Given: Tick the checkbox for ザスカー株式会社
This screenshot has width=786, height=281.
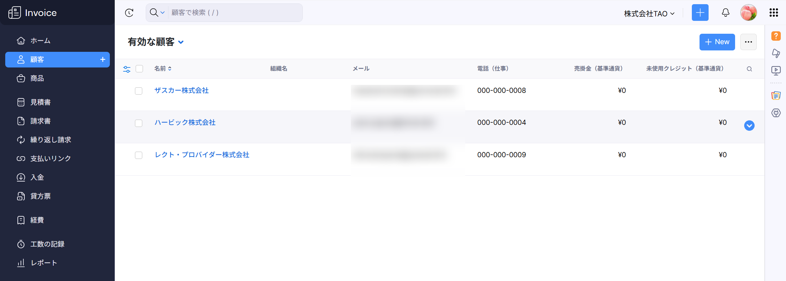Looking at the screenshot, I should pyautogui.click(x=139, y=91).
